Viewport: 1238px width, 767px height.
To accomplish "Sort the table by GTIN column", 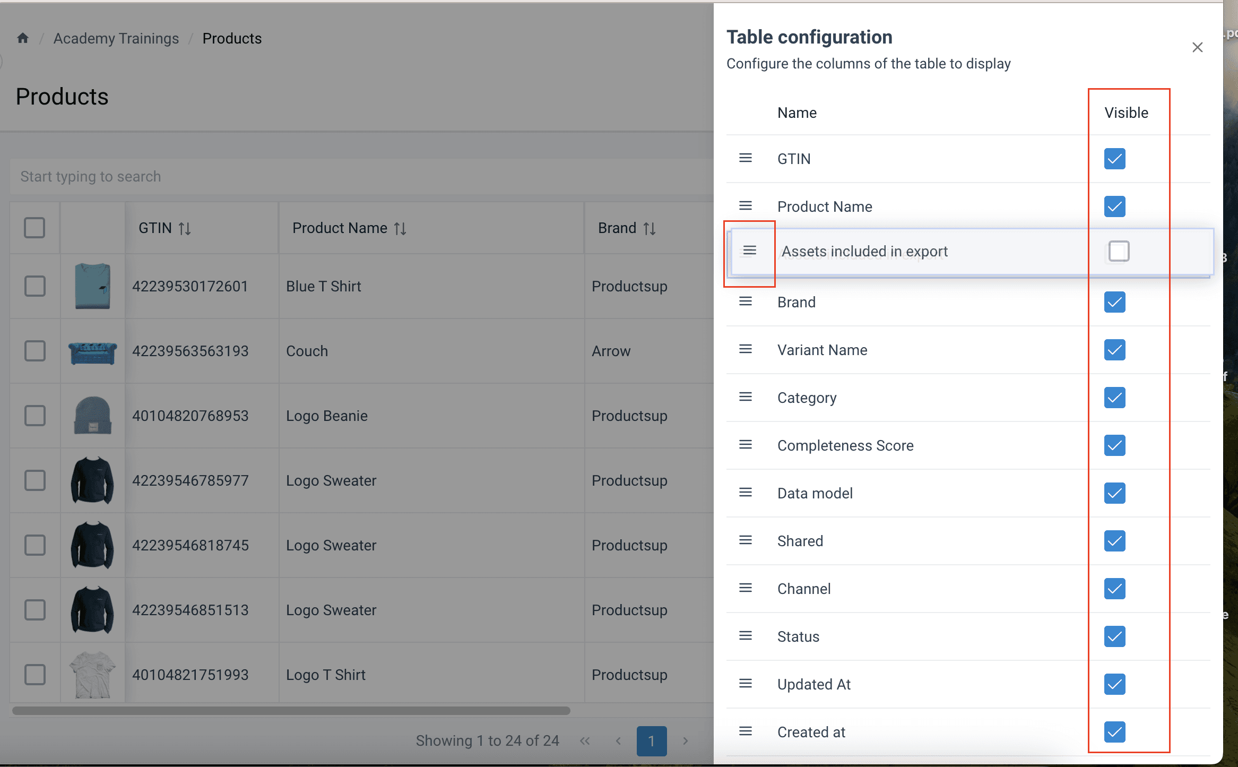I will tap(184, 229).
